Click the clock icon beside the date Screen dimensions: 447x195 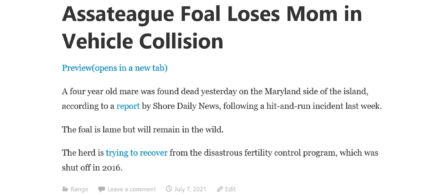click(x=169, y=189)
